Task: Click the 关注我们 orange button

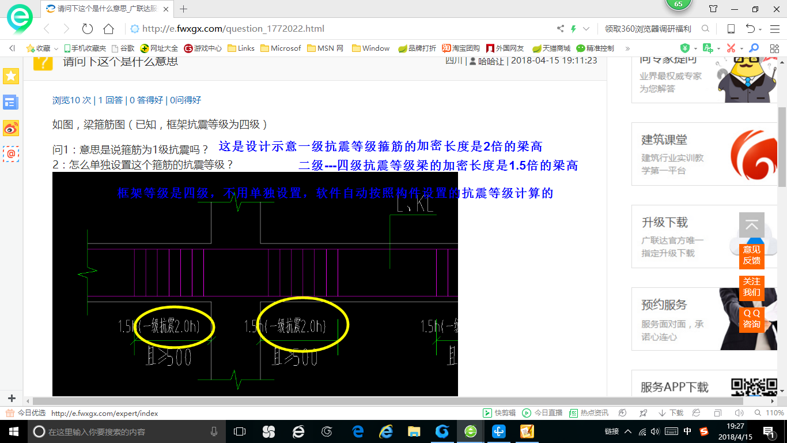Action: tap(752, 287)
